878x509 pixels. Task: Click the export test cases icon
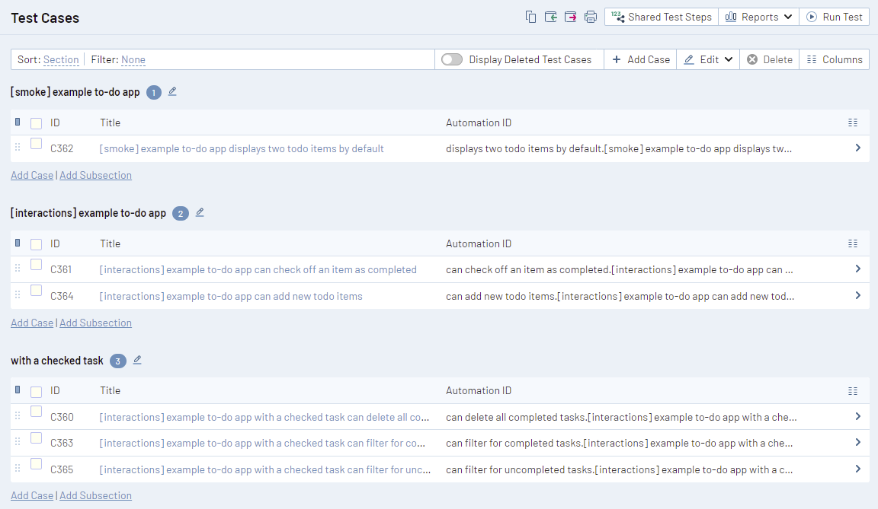571,17
